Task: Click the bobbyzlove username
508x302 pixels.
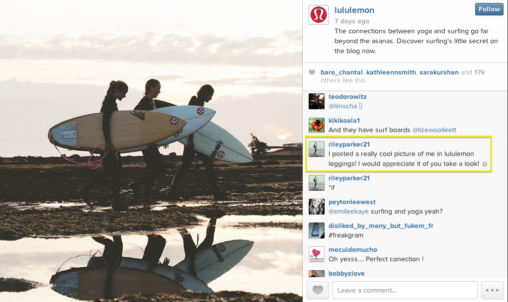Action: point(346,274)
